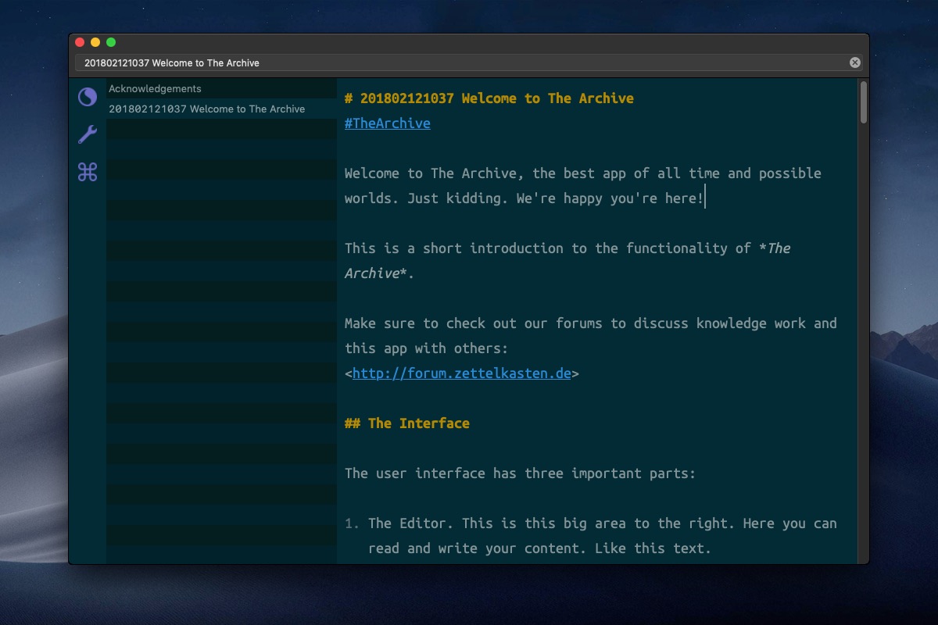Click the moon theme icon in sidebar
This screenshot has height=625, width=938.
tap(88, 97)
